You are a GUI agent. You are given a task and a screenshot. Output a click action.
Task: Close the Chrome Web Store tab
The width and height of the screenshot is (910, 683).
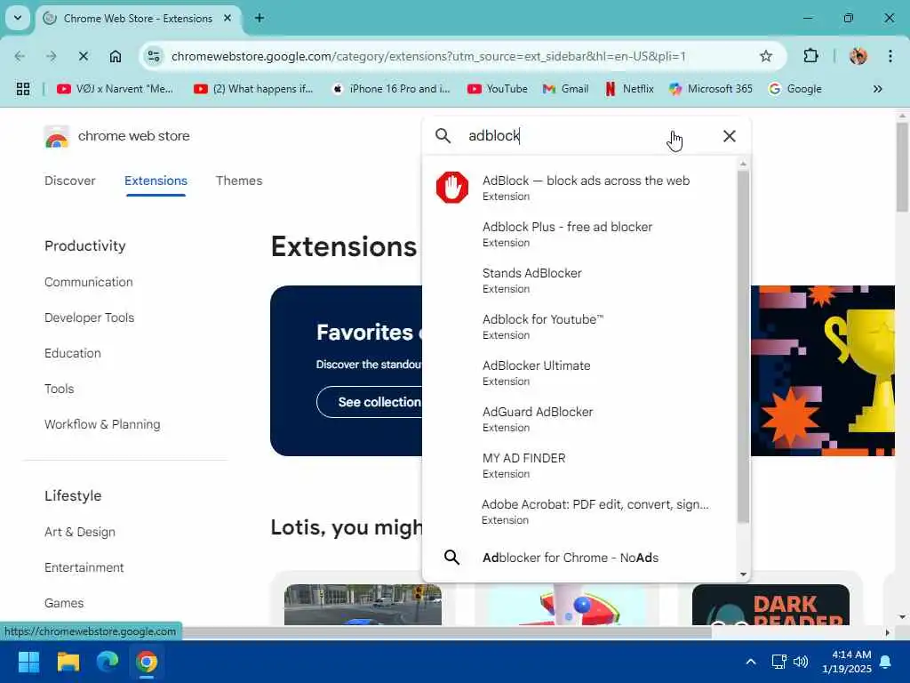click(227, 18)
